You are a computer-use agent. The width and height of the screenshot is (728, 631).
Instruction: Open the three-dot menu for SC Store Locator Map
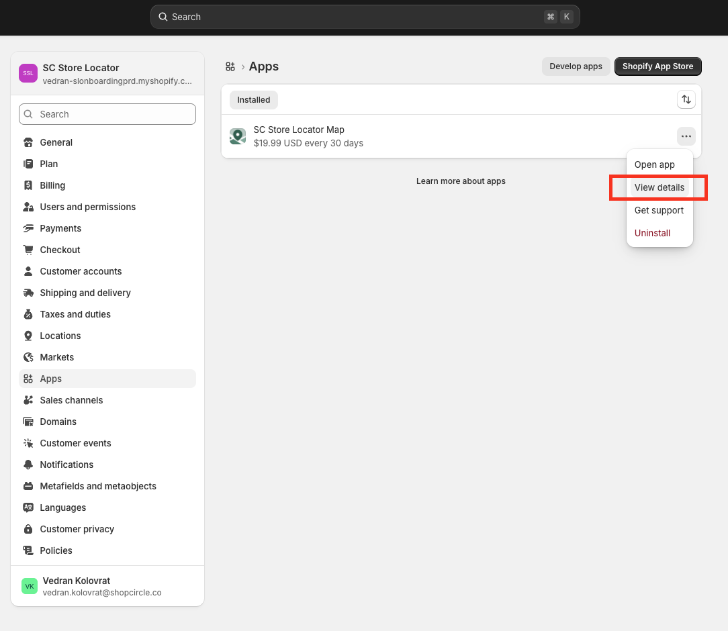[686, 136]
